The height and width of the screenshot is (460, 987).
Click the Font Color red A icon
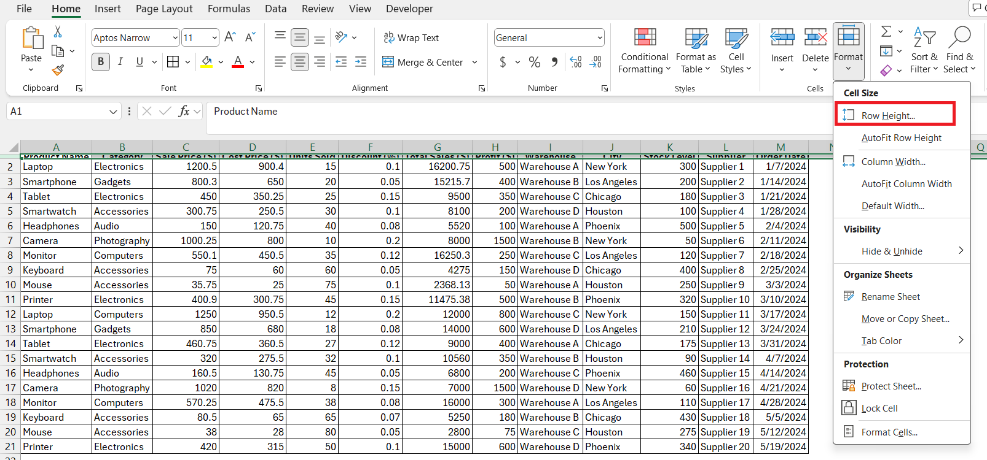238,62
